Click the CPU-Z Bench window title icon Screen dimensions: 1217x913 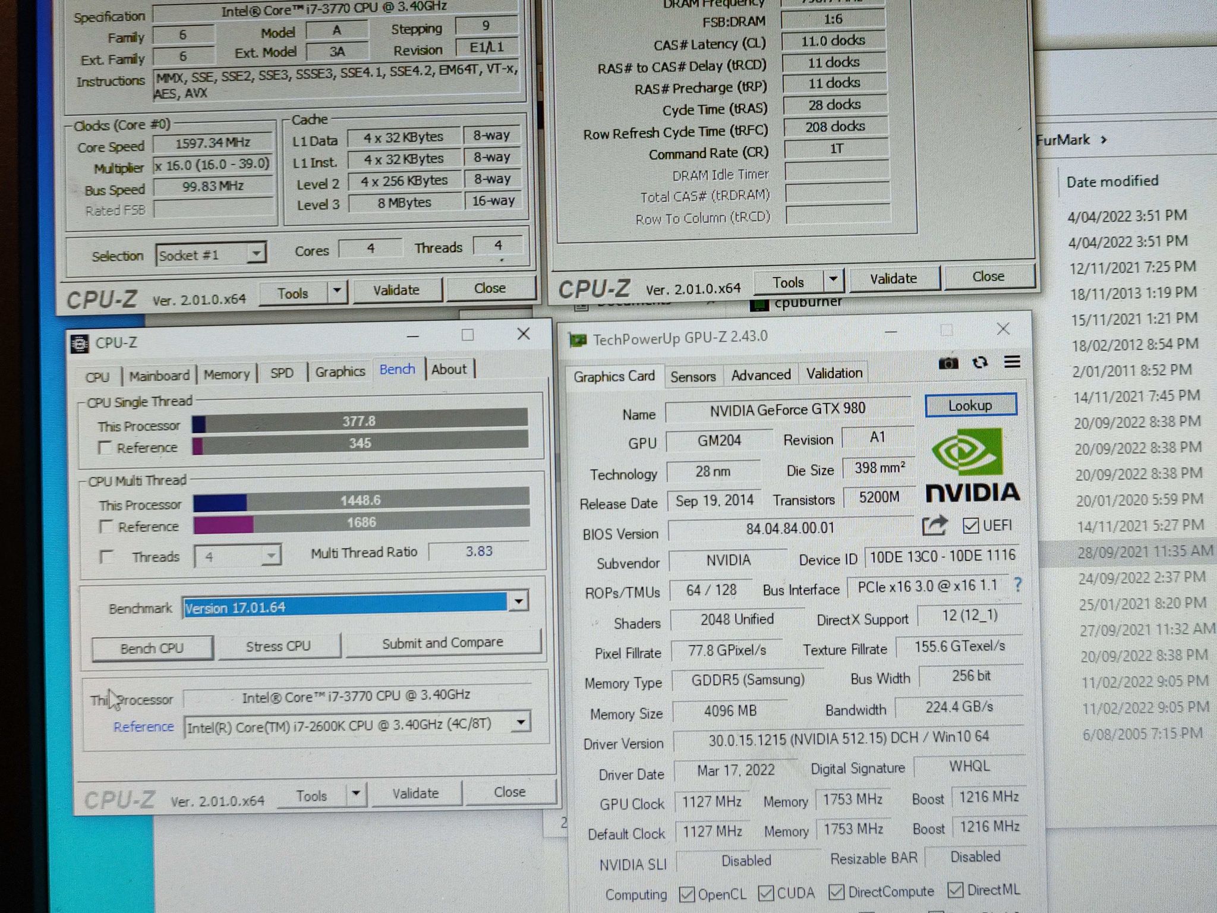pyautogui.click(x=80, y=344)
